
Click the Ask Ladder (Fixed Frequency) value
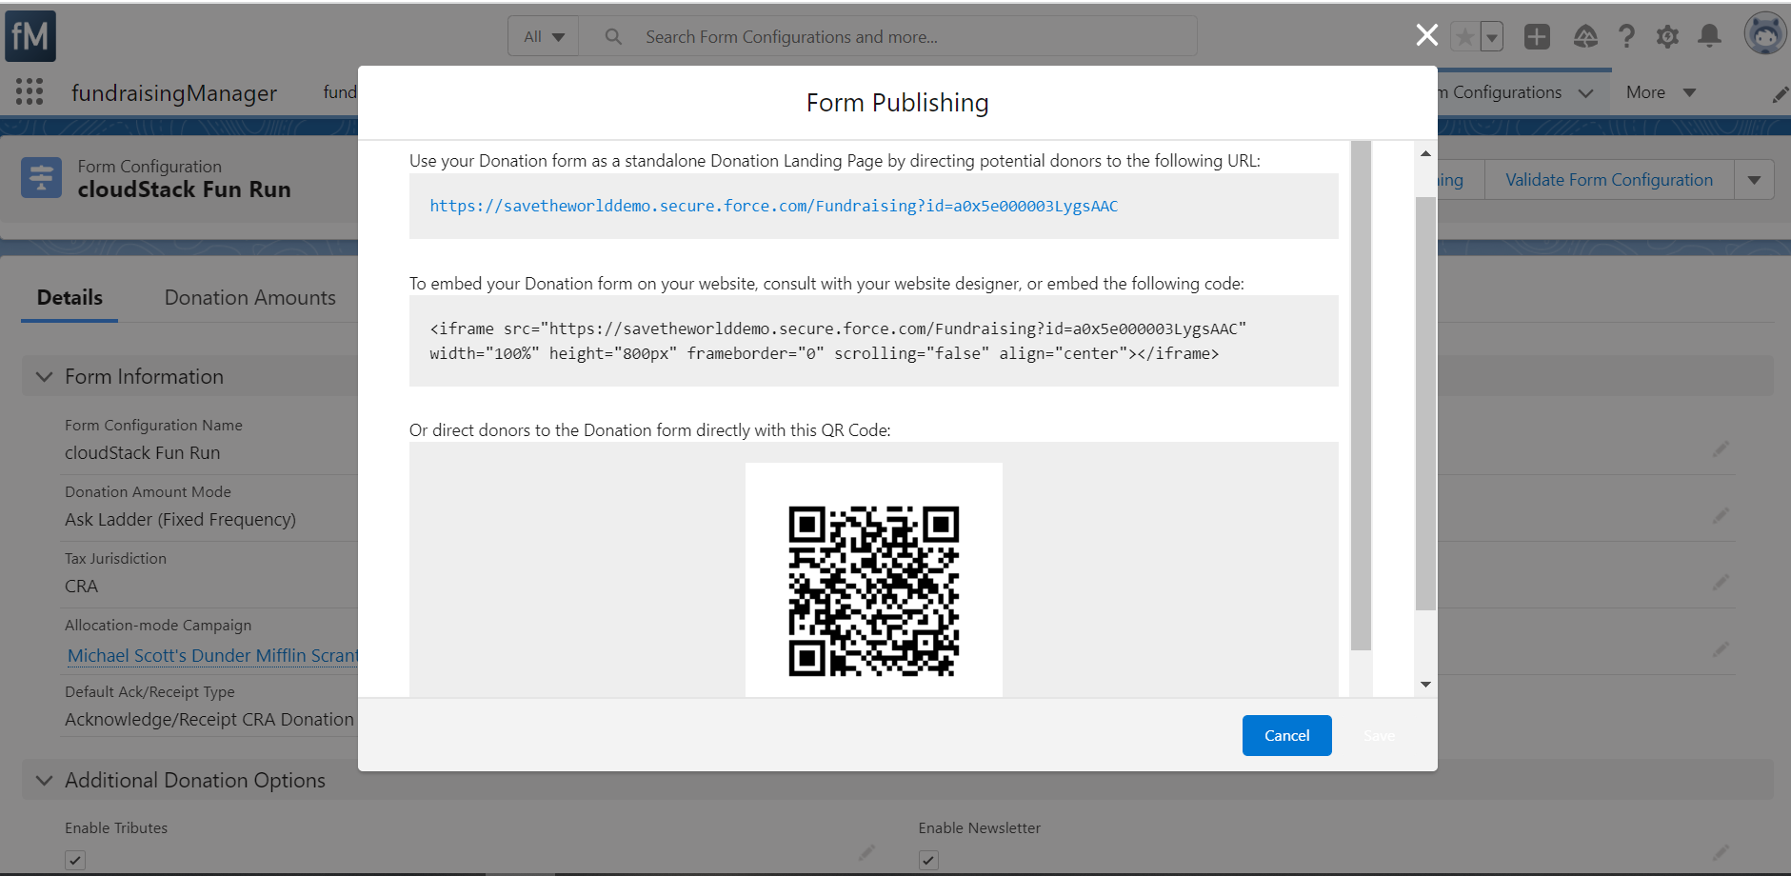click(180, 520)
